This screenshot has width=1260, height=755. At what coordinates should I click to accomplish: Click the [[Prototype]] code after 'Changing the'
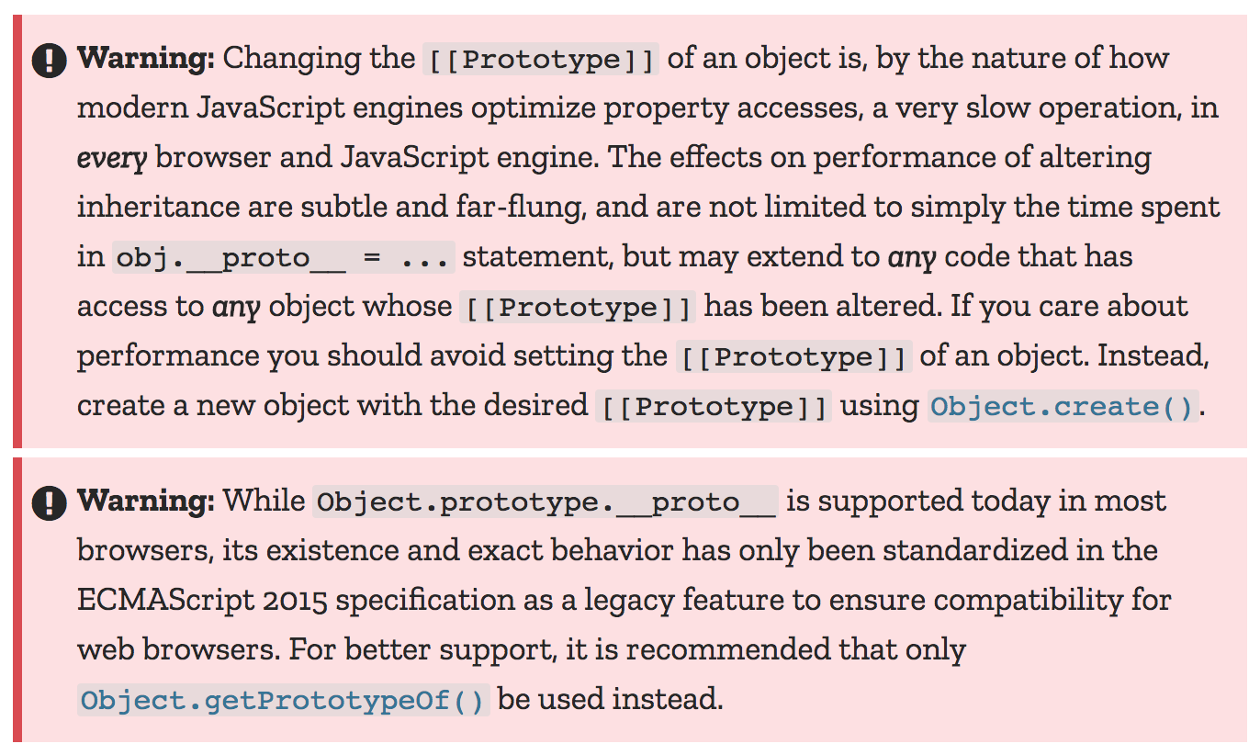pyautogui.click(x=541, y=61)
